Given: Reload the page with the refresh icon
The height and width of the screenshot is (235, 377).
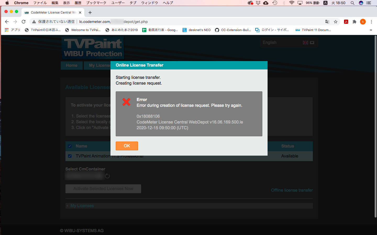Looking at the screenshot, I should coord(24,22).
